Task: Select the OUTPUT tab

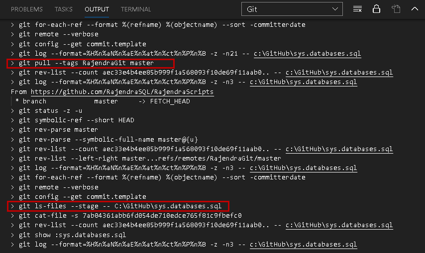Action: coord(97,9)
